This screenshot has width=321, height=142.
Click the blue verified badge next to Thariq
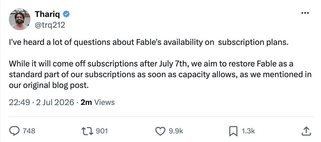click(x=66, y=14)
